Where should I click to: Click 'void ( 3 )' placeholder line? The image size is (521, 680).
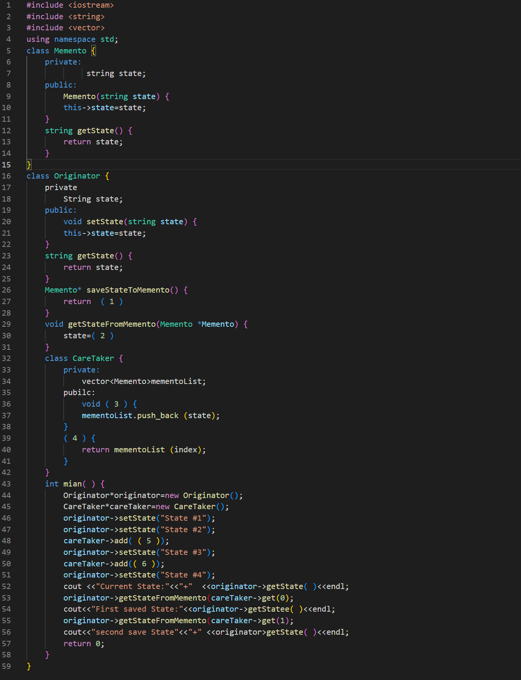click(x=109, y=404)
